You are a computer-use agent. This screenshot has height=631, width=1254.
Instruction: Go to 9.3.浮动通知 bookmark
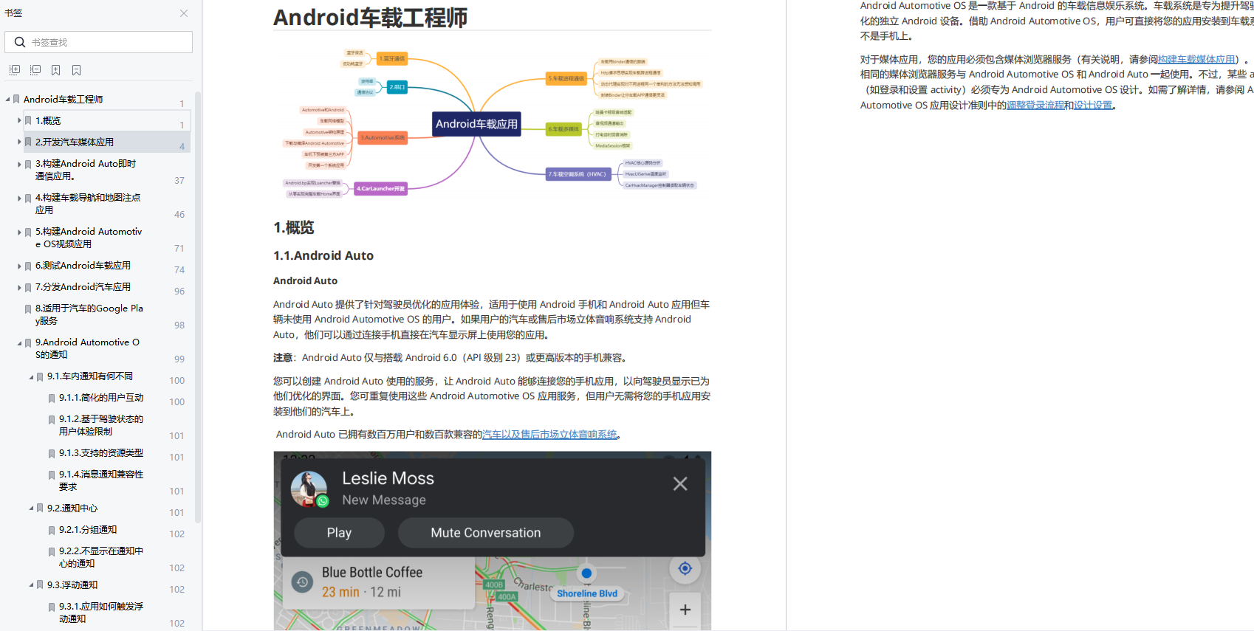point(72,585)
